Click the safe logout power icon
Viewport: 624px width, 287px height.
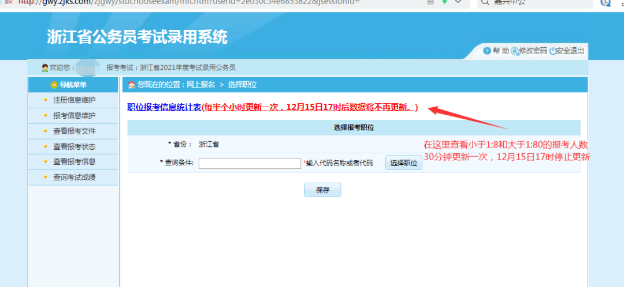pos(552,51)
